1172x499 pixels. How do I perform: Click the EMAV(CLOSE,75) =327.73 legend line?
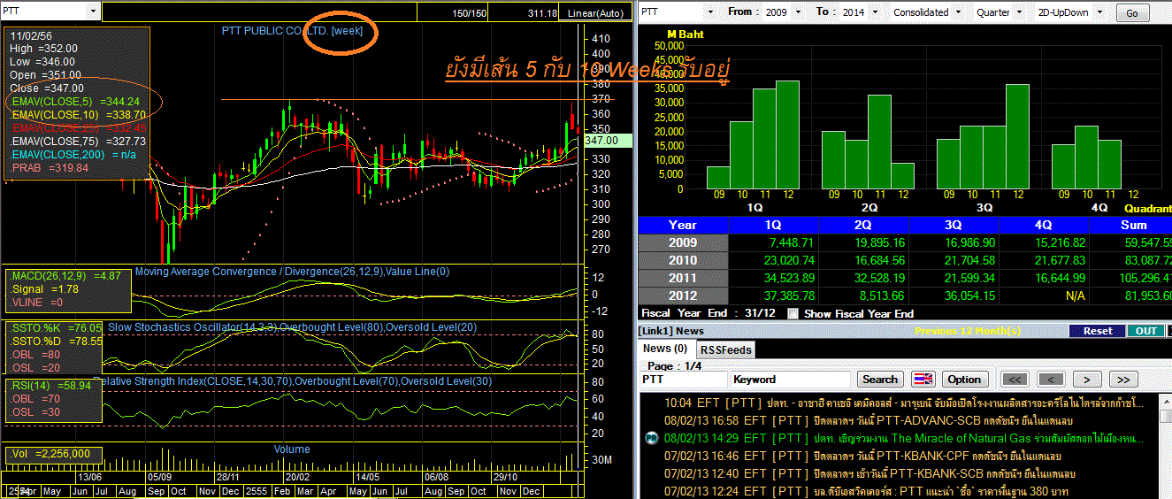[x=79, y=141]
